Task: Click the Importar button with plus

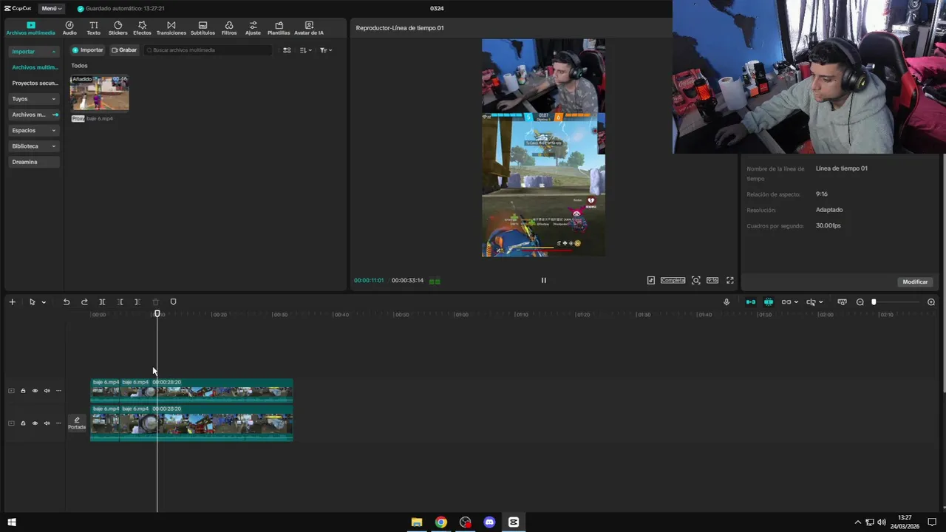Action: pyautogui.click(x=88, y=50)
